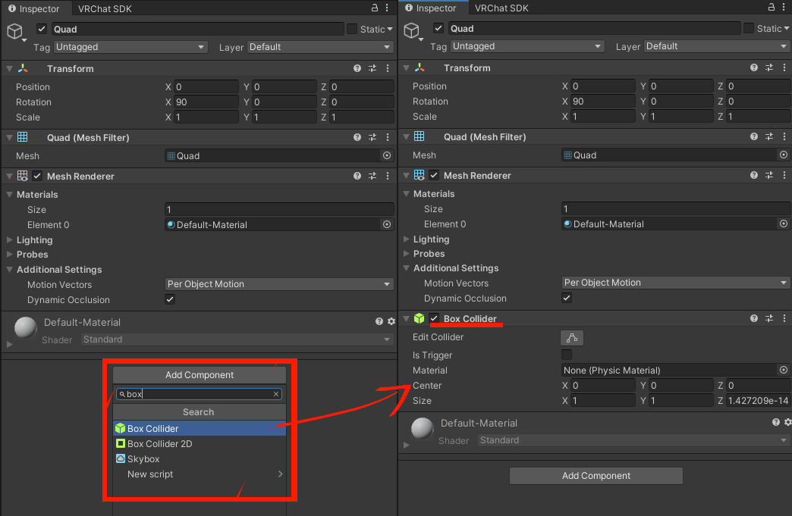Switch to VRChat SDK tab on right panel

[x=500, y=8]
